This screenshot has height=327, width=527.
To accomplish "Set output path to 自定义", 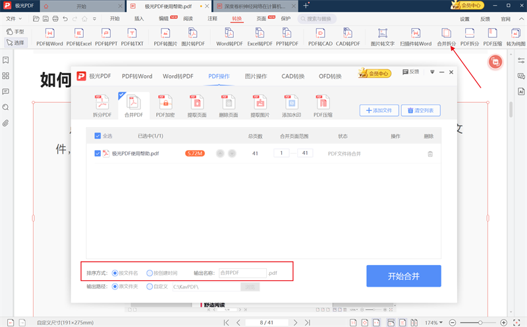I will coord(150,287).
